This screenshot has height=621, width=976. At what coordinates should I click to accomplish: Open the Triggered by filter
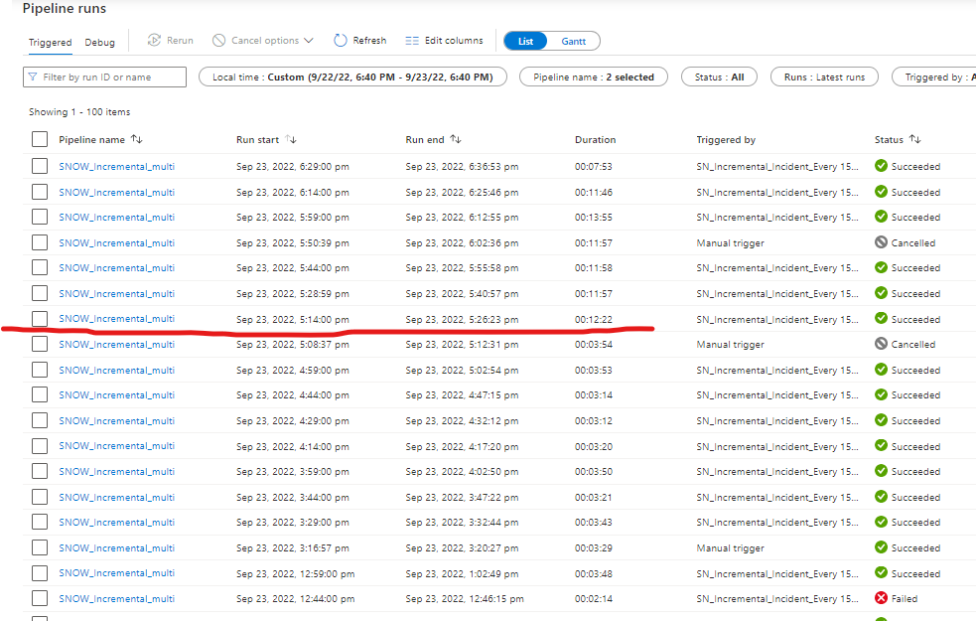click(933, 77)
